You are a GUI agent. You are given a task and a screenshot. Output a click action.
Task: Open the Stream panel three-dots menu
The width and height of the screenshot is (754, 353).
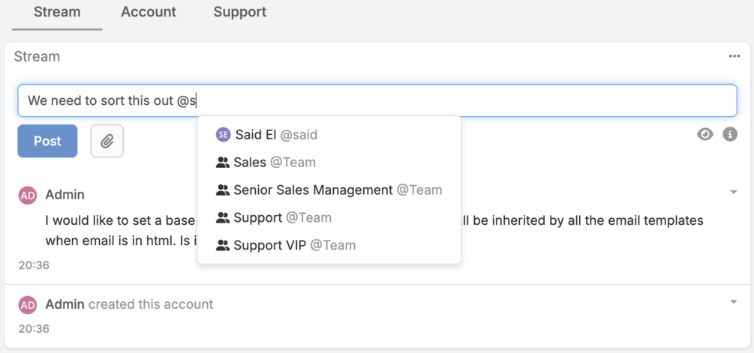(734, 57)
